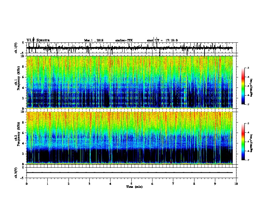The image size is (266, 206).
Task: Click the "ch.1(V)" waveform axis label
Action: click(16, 47)
